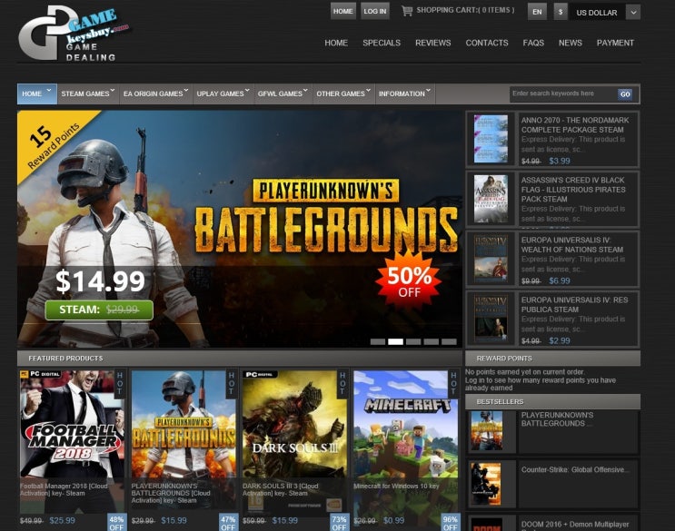Open the PAYMENT page

click(x=615, y=43)
